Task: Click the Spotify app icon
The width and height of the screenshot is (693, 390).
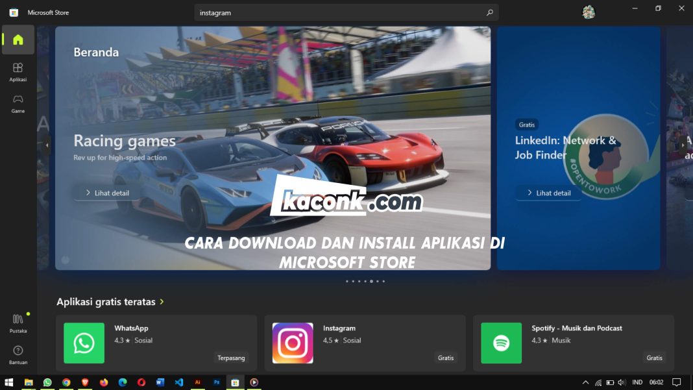Action: [x=501, y=343]
